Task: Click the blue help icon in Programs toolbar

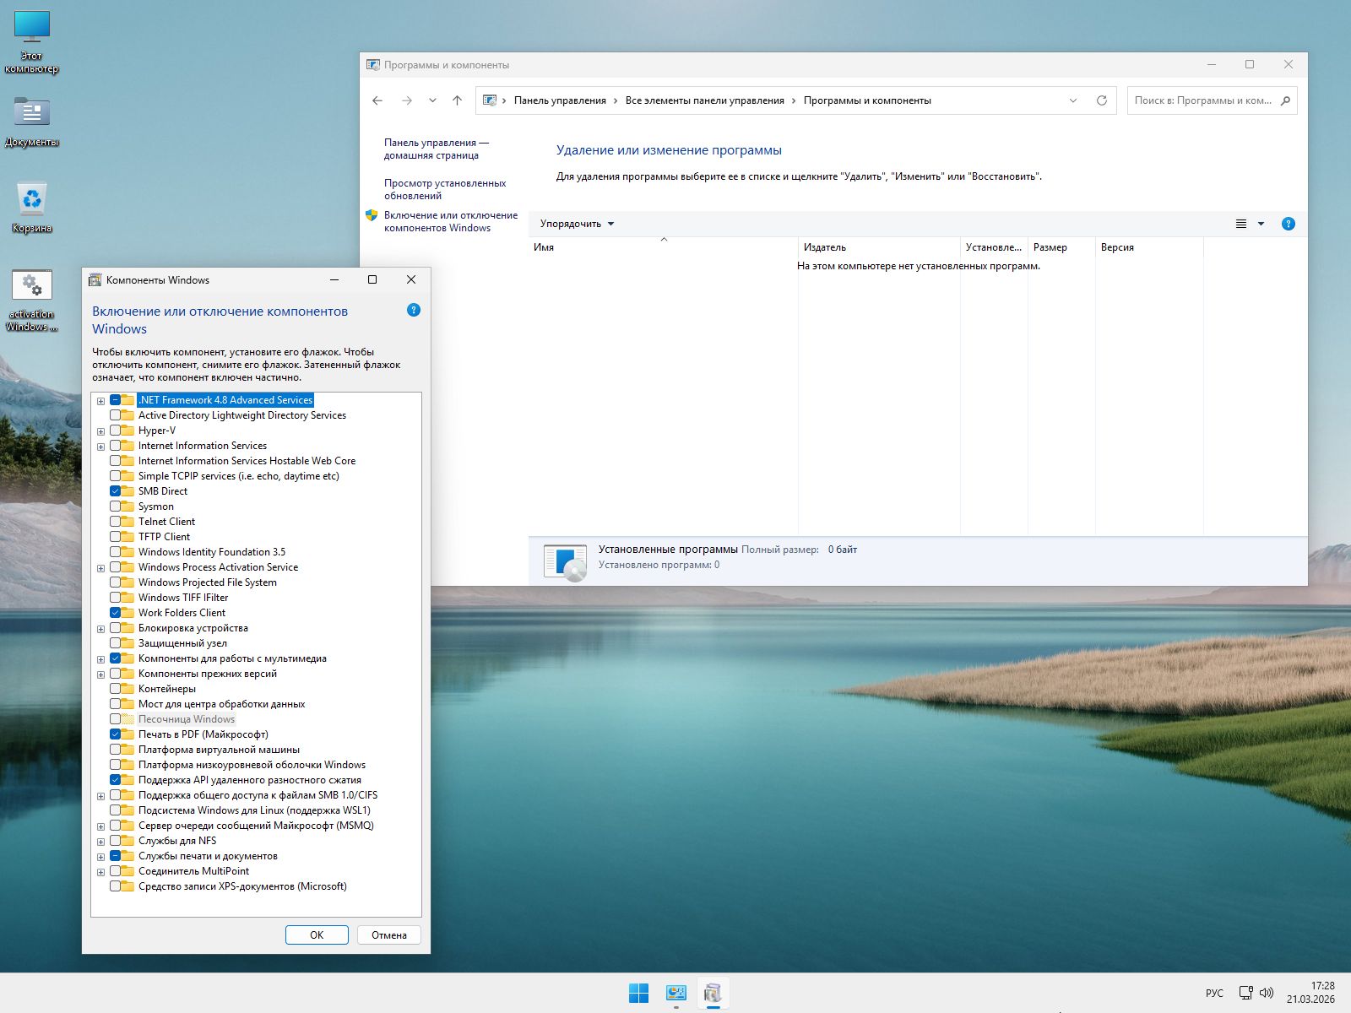Action: click(1288, 224)
